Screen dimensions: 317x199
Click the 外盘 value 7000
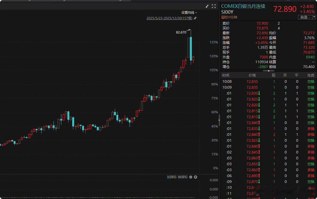[x=264, y=57]
